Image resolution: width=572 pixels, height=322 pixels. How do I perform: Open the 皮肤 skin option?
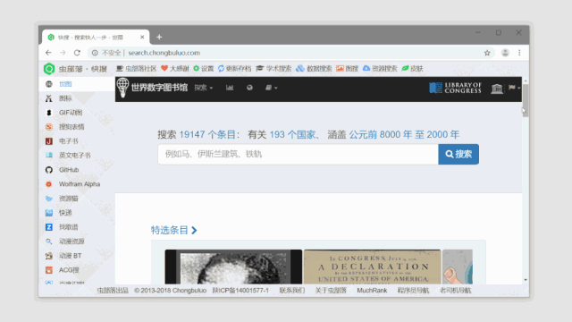(x=412, y=68)
